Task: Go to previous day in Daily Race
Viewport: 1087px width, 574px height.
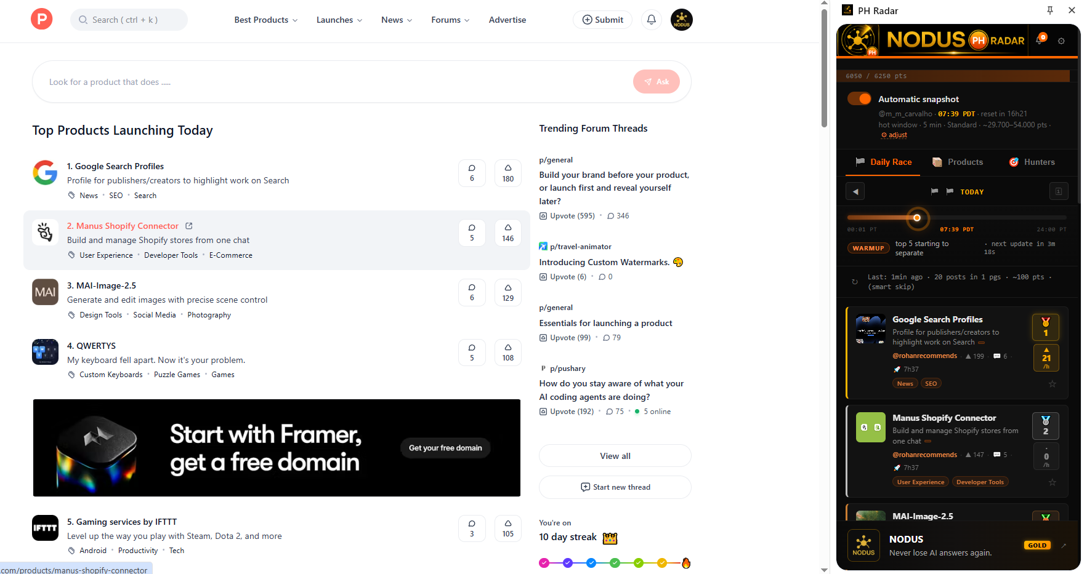Action: coord(855,191)
